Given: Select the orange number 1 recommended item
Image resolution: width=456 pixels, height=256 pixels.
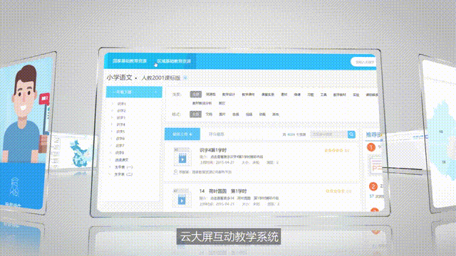Looking at the screenshot, I should (x=371, y=147).
